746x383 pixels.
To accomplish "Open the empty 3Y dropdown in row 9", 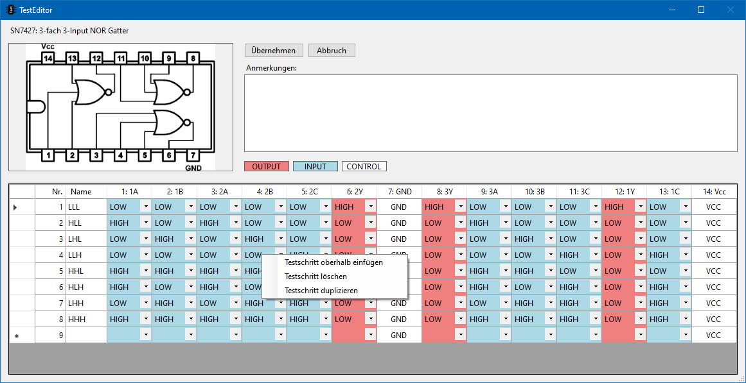I will point(460,335).
